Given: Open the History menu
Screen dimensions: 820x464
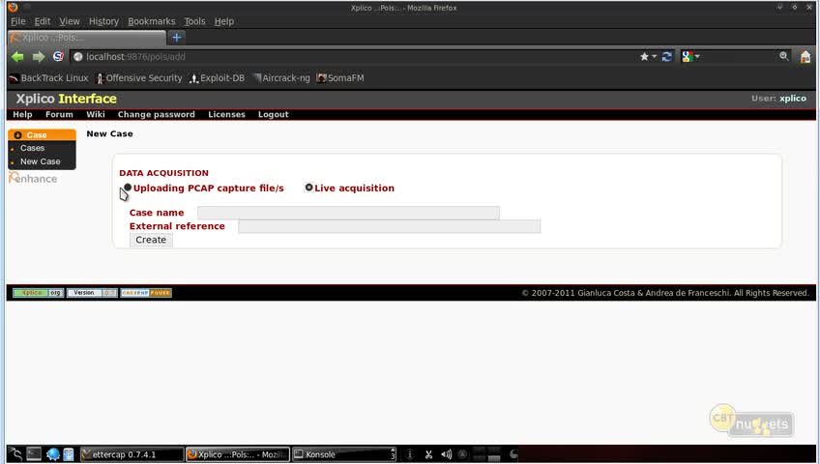Looking at the screenshot, I should 103,21.
